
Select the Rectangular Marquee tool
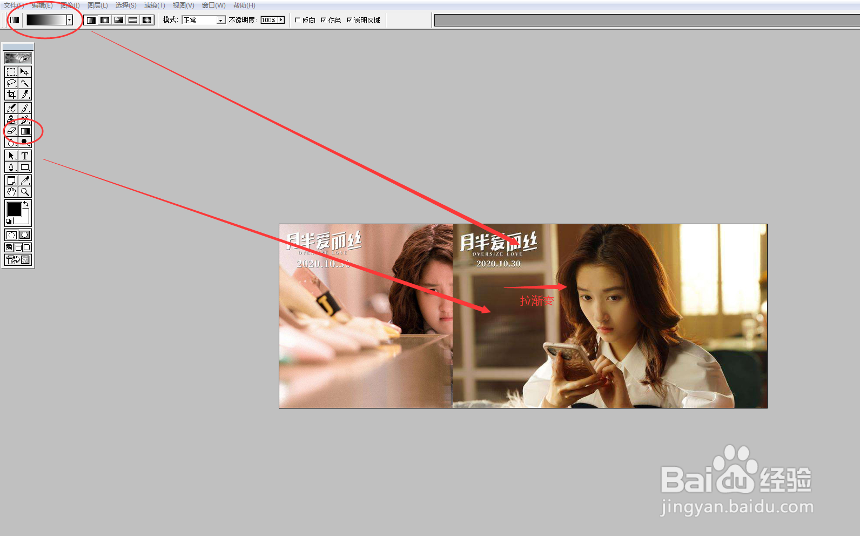pyautogui.click(x=11, y=72)
